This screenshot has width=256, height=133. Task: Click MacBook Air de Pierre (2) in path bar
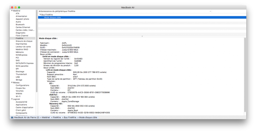tap(27, 118)
